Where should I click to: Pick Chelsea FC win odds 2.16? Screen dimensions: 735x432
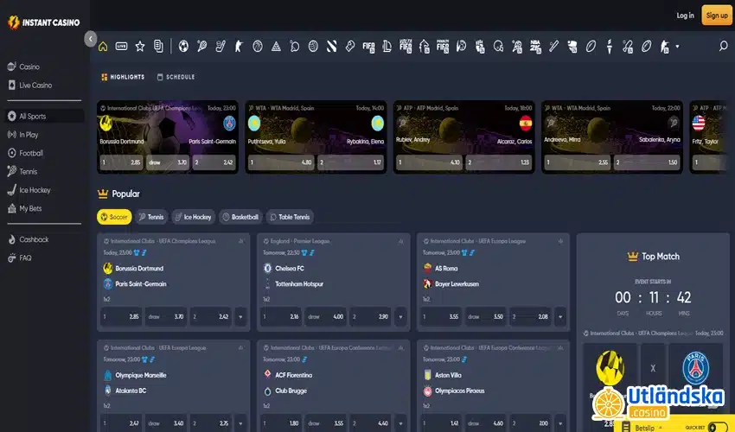281,317
